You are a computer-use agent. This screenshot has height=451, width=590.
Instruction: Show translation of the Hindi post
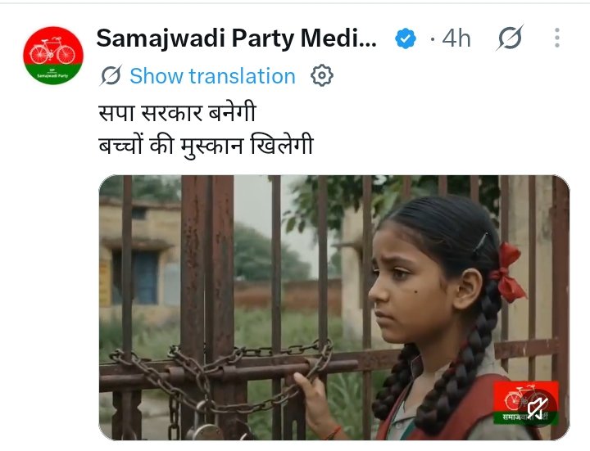212,76
